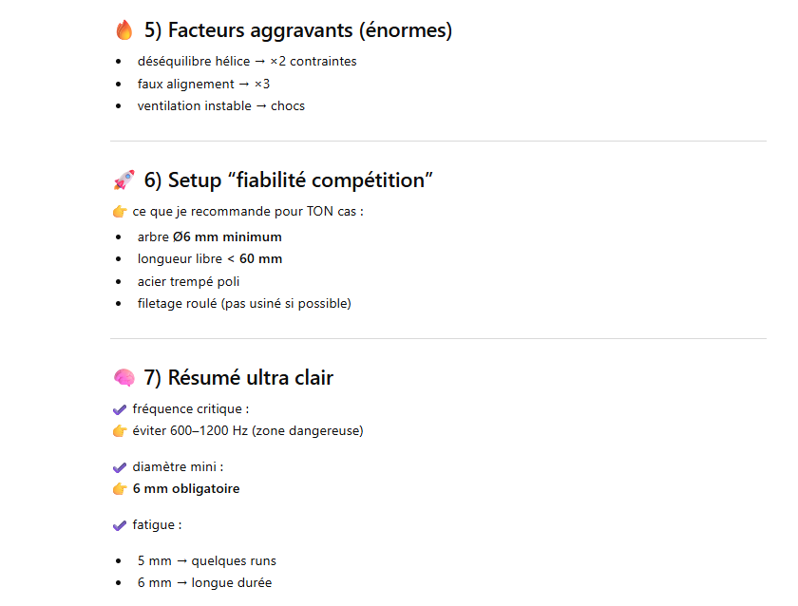This screenshot has width=798, height=606.
Task: Click the fire emoji beside Facteurs aggravants
Action: pyautogui.click(x=123, y=30)
